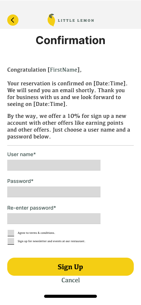
Task: Check the Agree to terms & conditions box
Action: pyautogui.click(x=11, y=233)
